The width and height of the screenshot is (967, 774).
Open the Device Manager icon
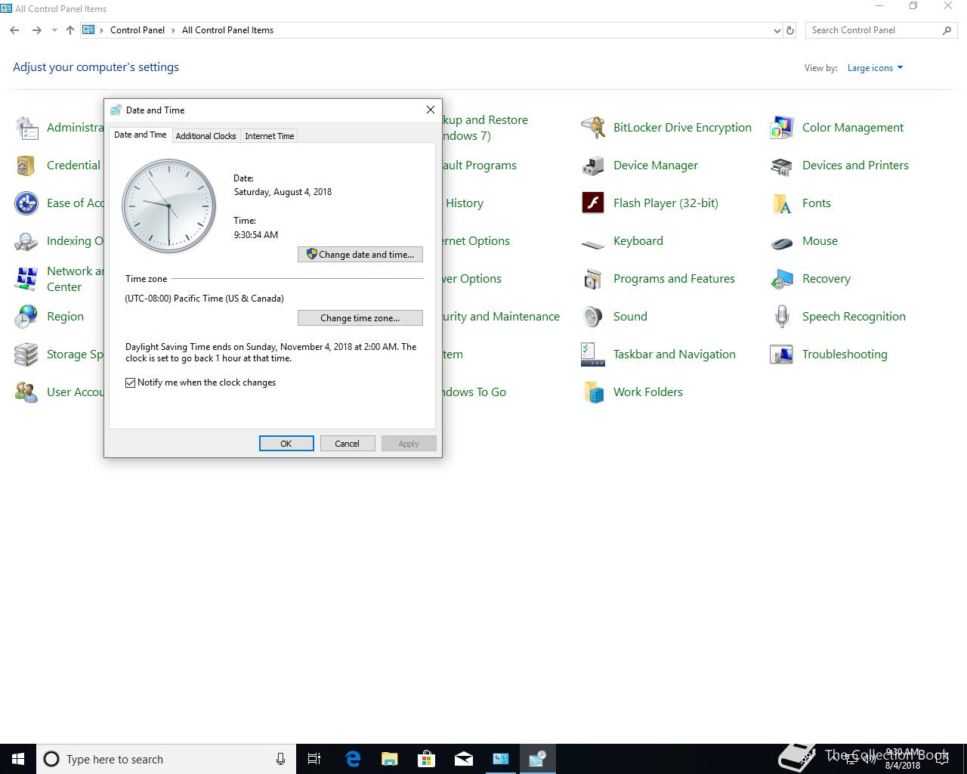pos(593,166)
